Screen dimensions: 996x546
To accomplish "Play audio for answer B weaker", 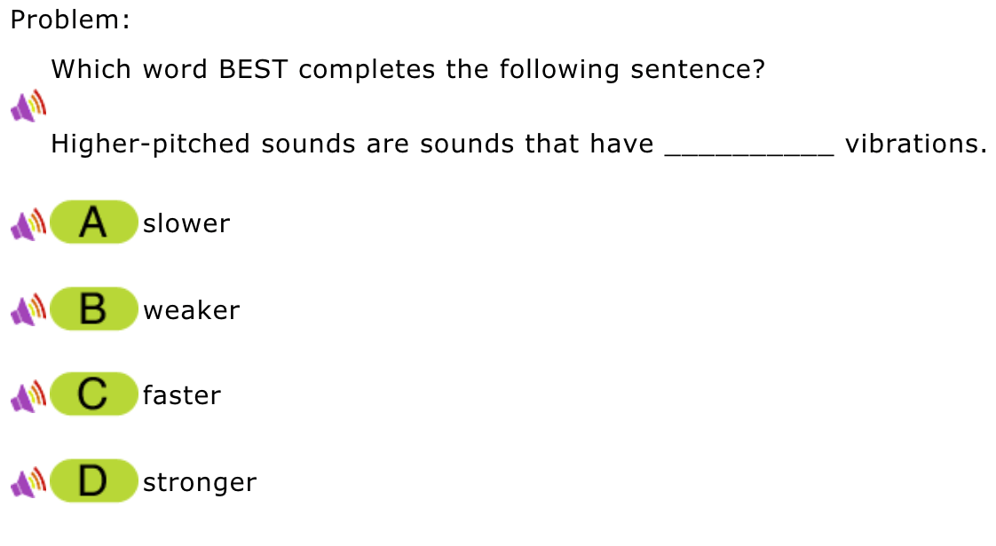I will (x=28, y=310).
